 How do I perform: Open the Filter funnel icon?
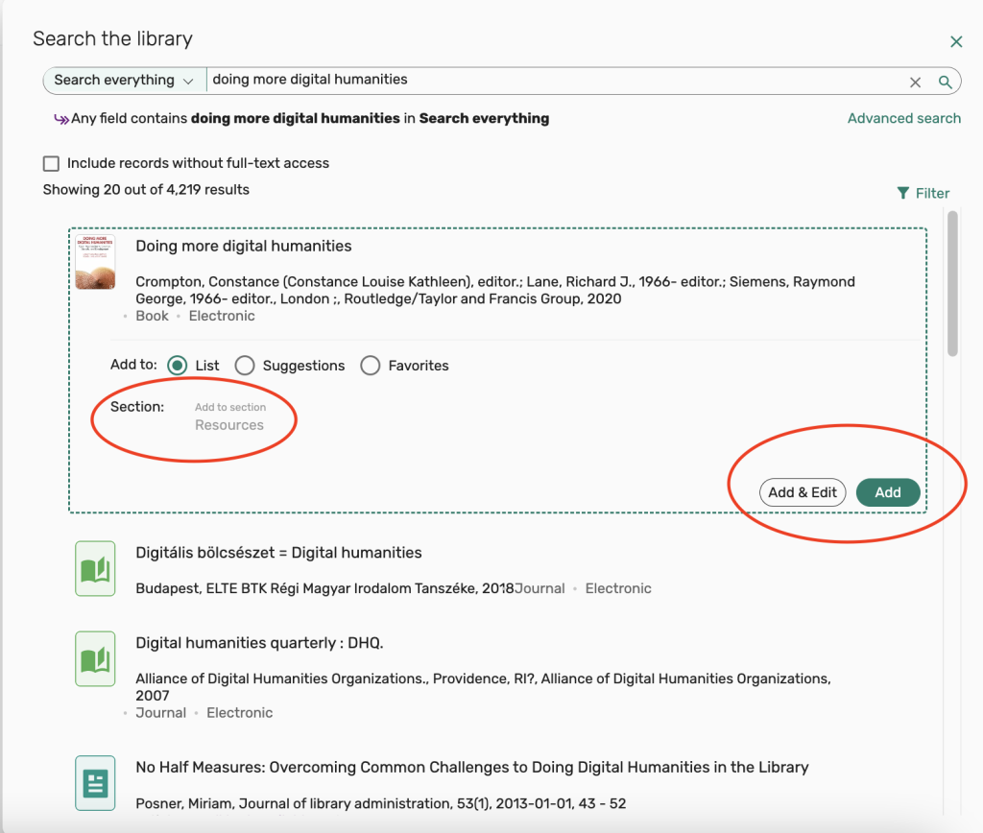click(x=902, y=193)
